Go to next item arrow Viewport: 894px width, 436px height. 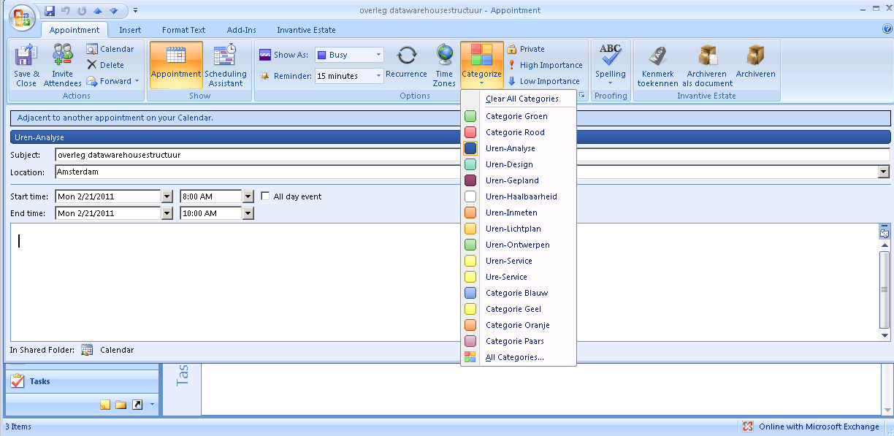[113, 11]
